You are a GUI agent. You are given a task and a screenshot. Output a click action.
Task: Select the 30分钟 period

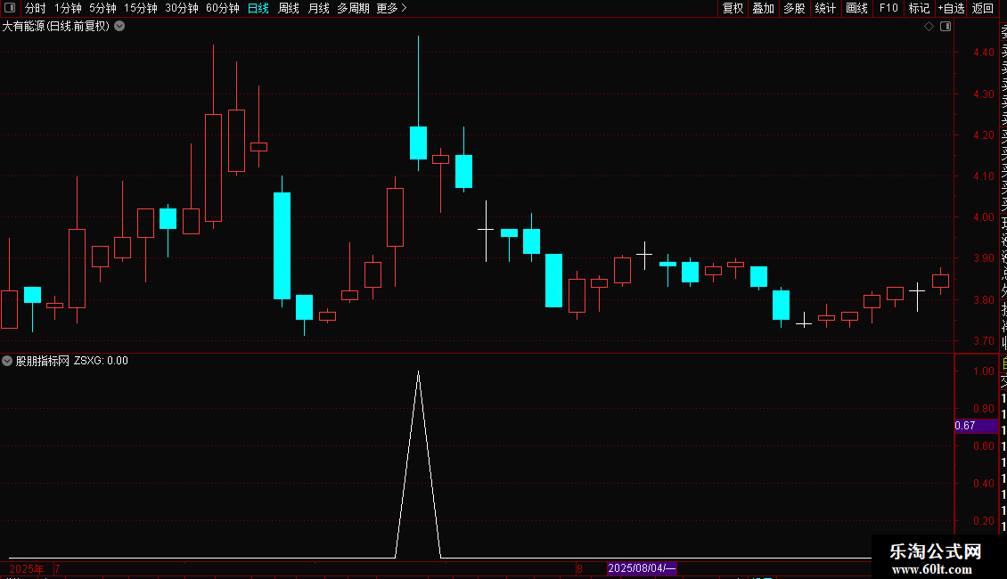click(181, 8)
